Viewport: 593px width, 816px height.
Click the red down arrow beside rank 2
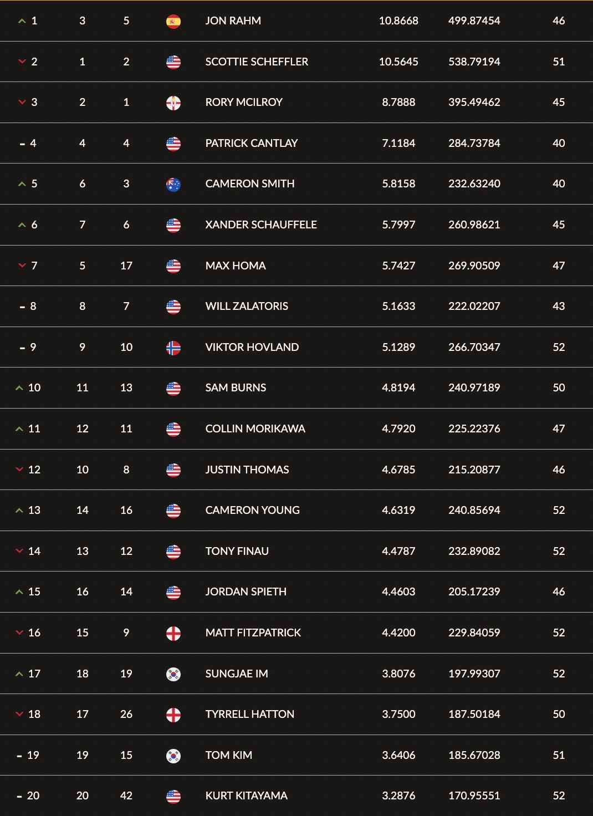(x=22, y=62)
